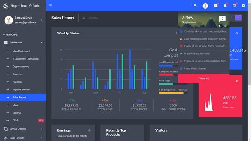Click the chat alert icon in notifications banner
This screenshot has height=141, width=251.
click(x=222, y=19)
